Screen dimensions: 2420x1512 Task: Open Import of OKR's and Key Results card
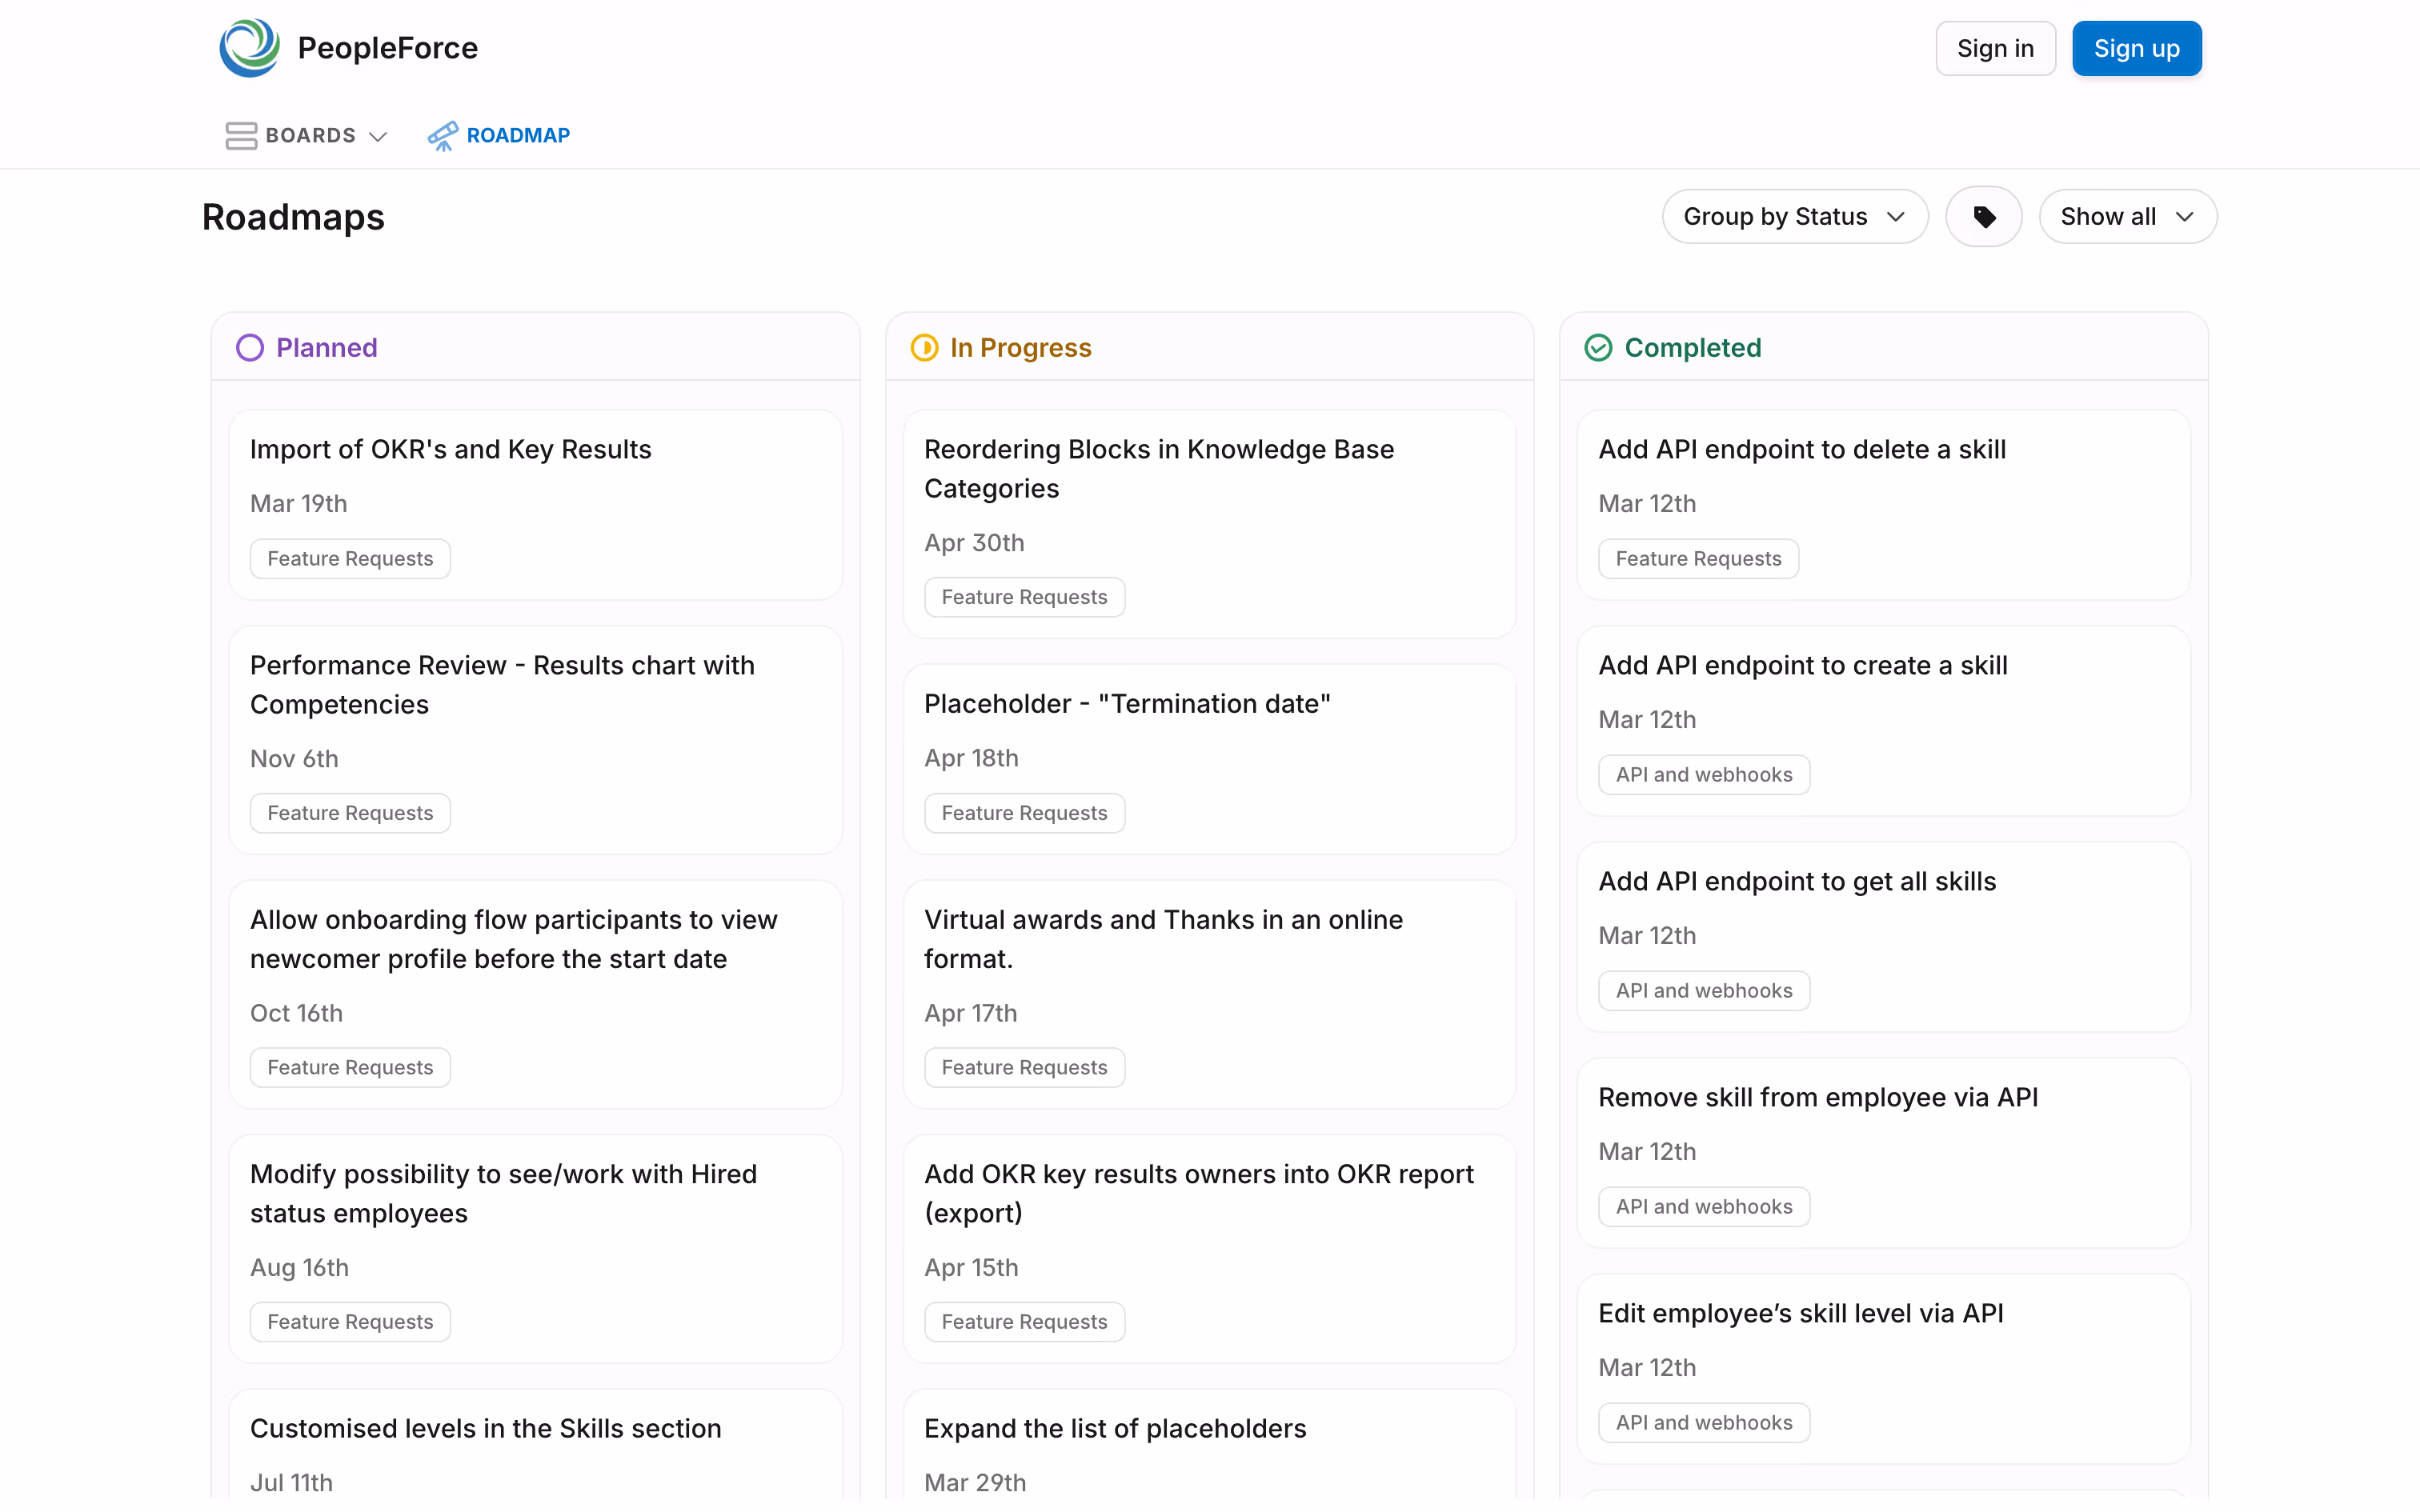tap(450, 449)
